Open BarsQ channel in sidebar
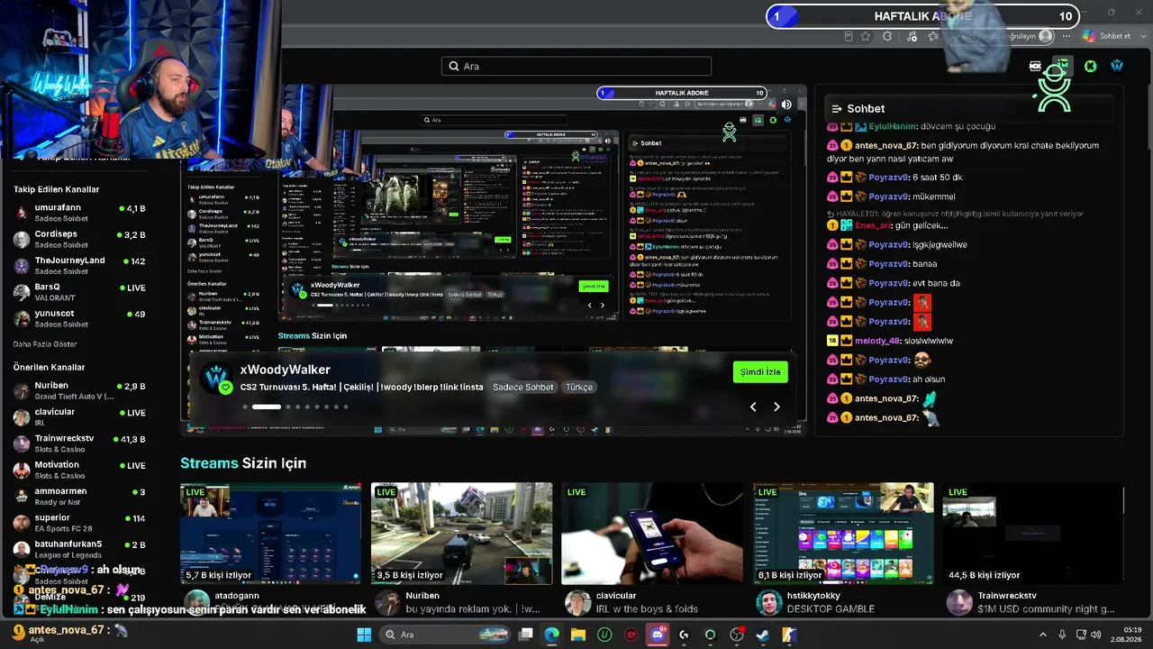The height and width of the screenshot is (649, 1153). 79,292
